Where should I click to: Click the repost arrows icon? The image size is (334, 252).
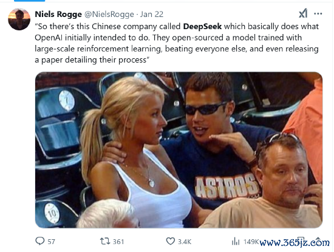pyautogui.click(x=105, y=241)
